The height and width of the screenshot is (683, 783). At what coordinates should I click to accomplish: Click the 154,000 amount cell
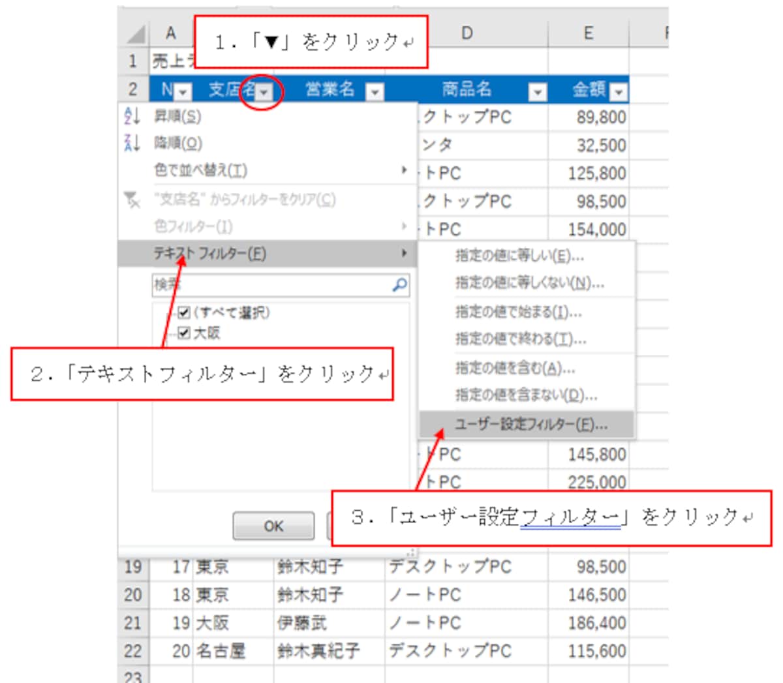pyautogui.click(x=589, y=229)
